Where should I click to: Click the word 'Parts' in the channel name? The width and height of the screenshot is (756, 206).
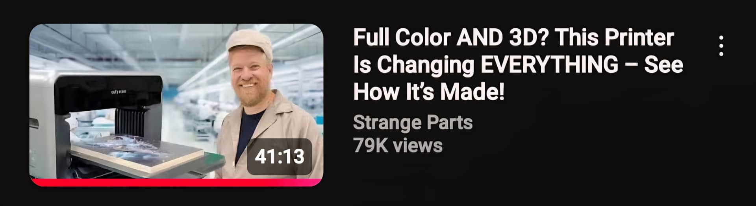click(x=450, y=122)
